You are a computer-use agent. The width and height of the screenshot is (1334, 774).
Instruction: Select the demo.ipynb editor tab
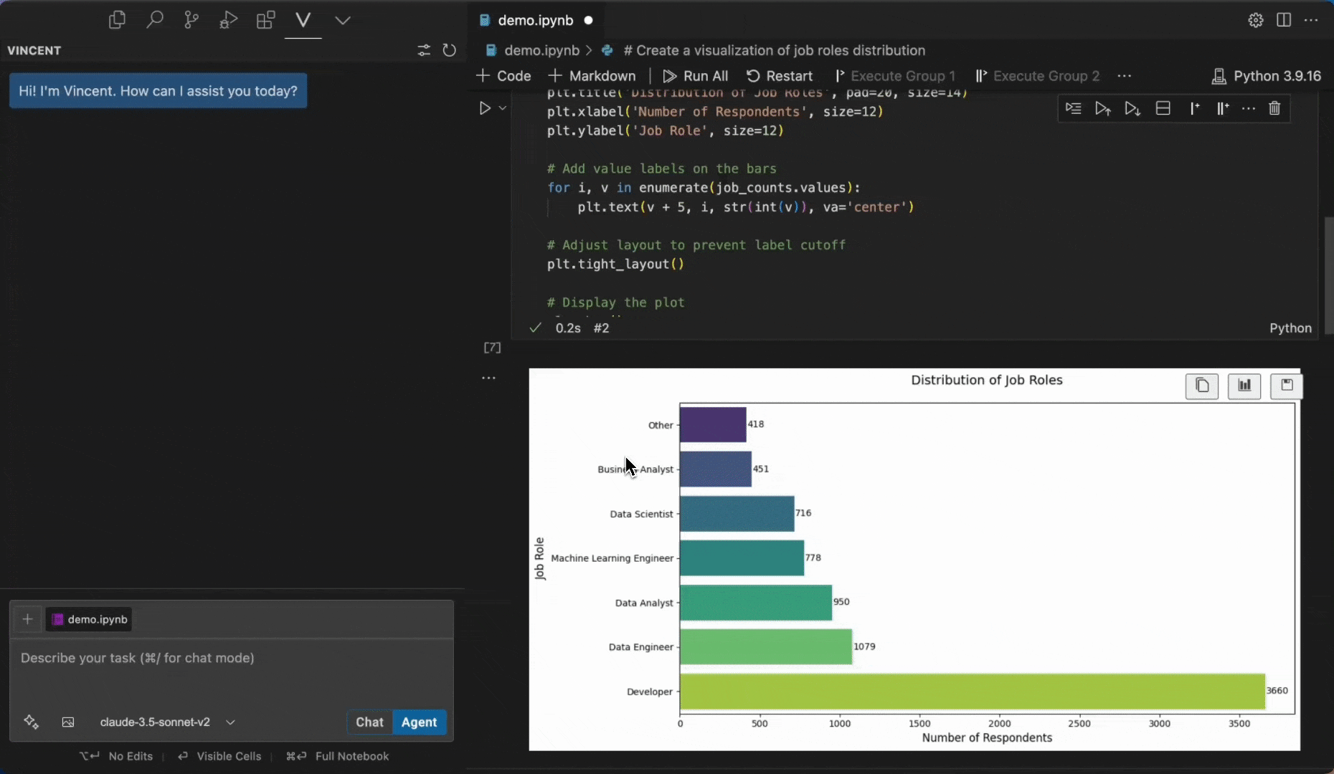[535, 20]
